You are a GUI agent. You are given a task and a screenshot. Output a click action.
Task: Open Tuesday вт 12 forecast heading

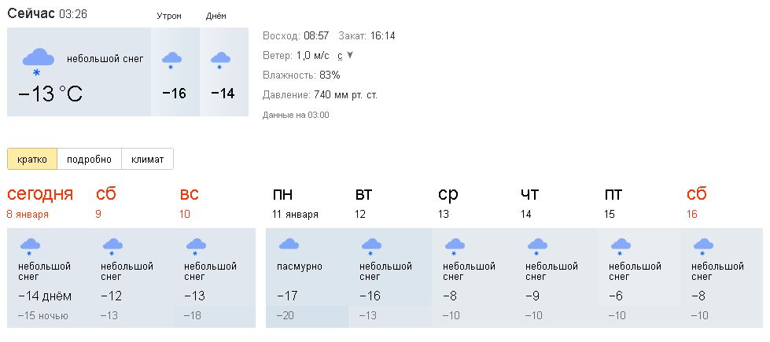pos(363,194)
